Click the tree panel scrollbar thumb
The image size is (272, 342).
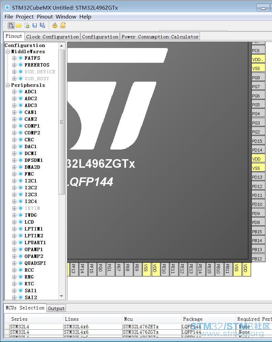click(61, 122)
